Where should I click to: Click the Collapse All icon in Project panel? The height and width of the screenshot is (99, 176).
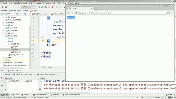pyautogui.click(x=21, y=14)
